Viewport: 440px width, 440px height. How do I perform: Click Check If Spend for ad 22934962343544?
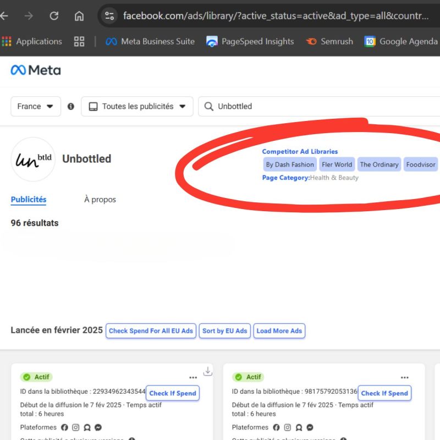[173, 393]
